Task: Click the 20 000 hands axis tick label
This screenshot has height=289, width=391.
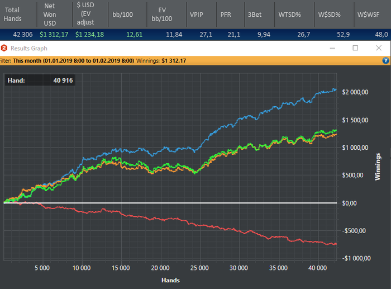Action: 160,268
